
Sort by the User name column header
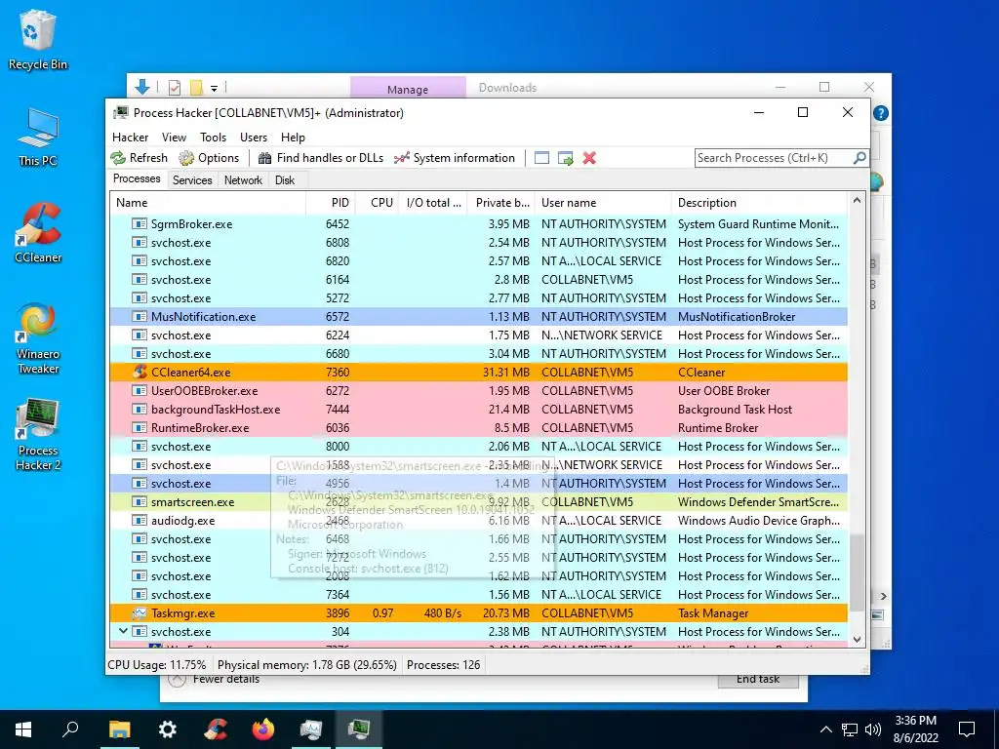coord(603,203)
